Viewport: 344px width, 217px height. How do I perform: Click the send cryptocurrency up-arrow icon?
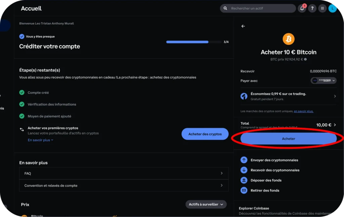point(244,160)
